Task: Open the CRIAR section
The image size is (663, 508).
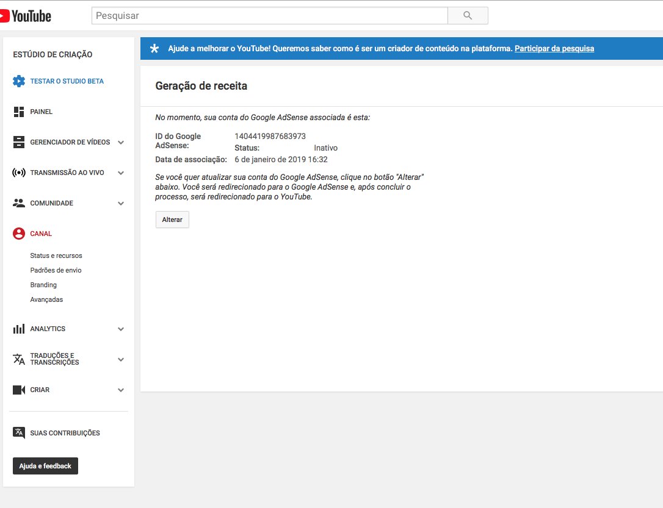Action: (40, 390)
